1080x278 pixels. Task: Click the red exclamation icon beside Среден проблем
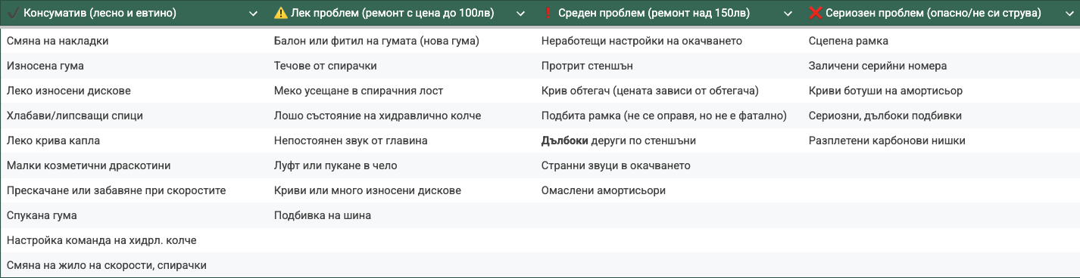548,13
